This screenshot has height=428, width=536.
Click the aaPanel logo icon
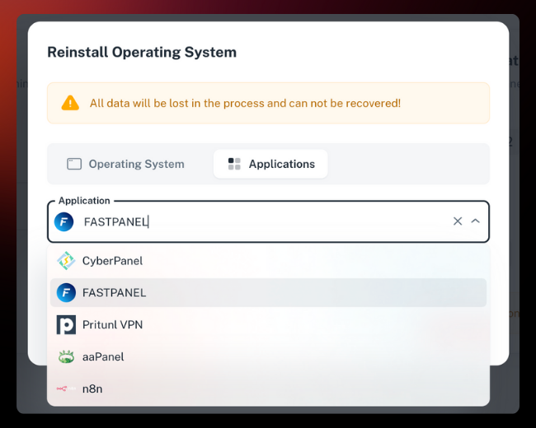coord(66,356)
